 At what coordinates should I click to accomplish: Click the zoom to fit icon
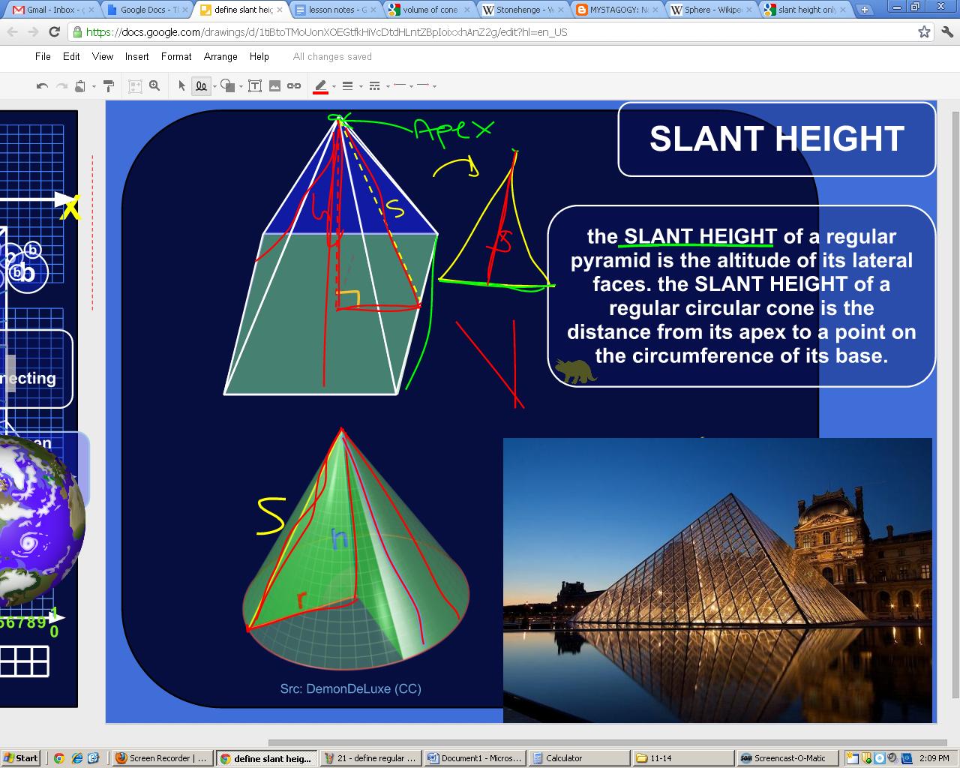(135, 86)
